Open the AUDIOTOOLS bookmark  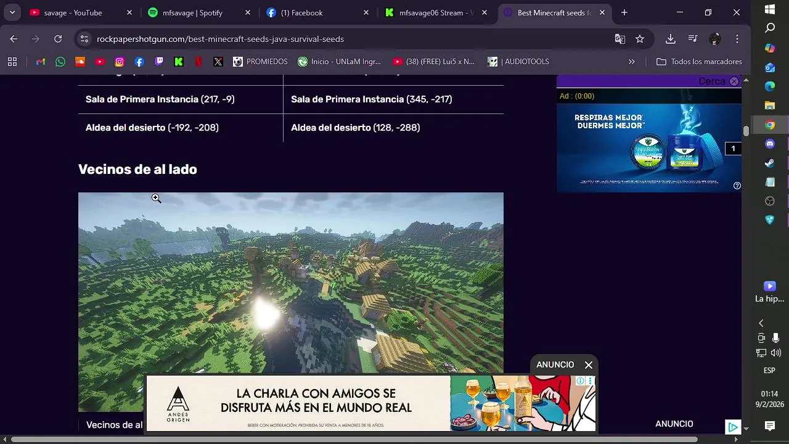tap(518, 62)
